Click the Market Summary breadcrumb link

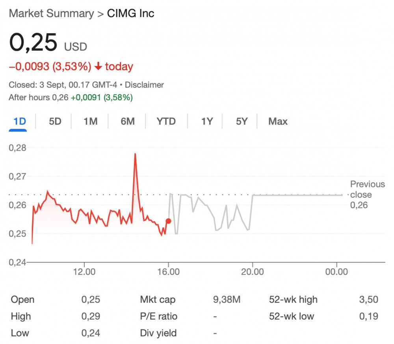click(x=52, y=13)
